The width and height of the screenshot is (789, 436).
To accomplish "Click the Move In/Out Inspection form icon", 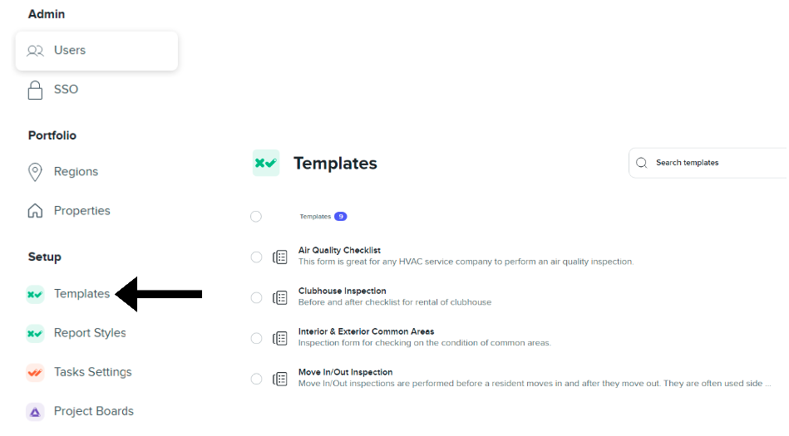I will tap(280, 380).
